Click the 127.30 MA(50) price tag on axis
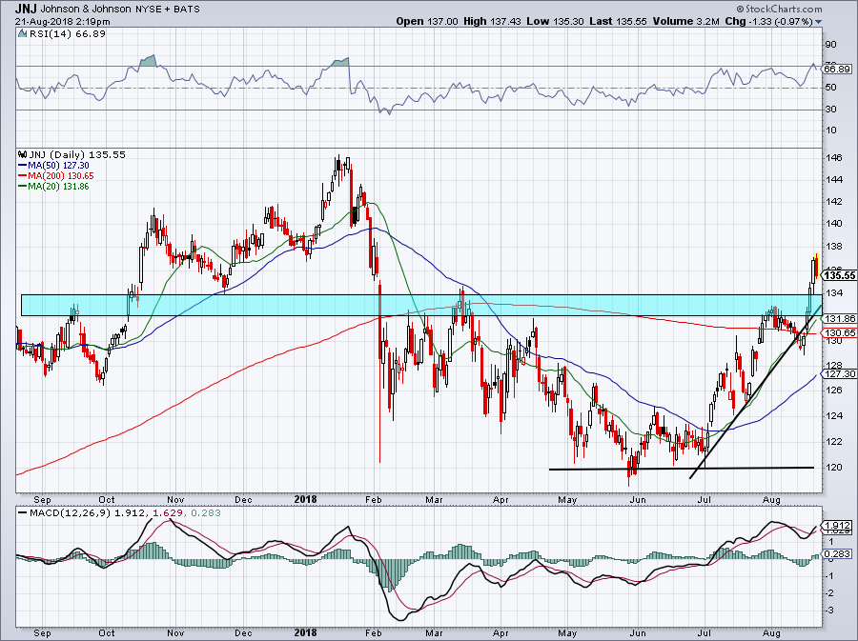This screenshot has width=858, height=641. (x=839, y=373)
